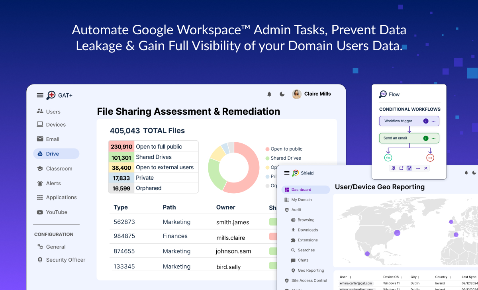Select the Yes branch node
This screenshot has height=290, width=478.
(x=388, y=158)
